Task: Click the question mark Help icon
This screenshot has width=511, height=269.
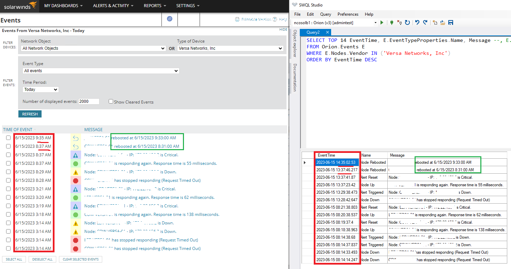Action: click(275, 19)
